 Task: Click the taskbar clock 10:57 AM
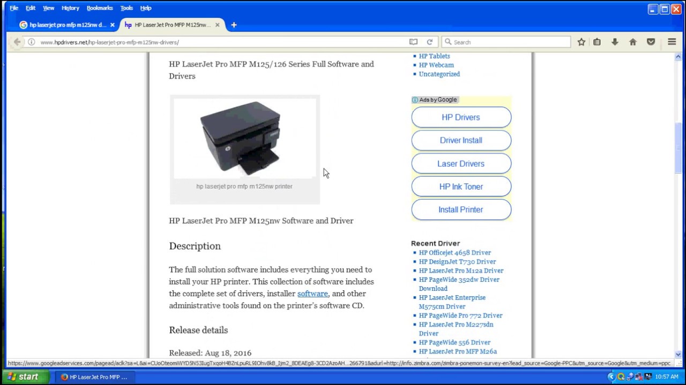(666, 377)
